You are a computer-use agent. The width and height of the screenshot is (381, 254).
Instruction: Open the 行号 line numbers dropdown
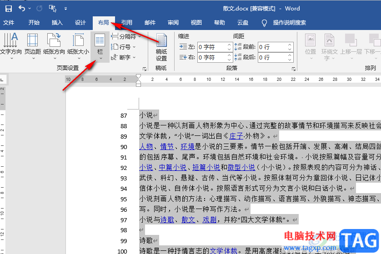123,47
